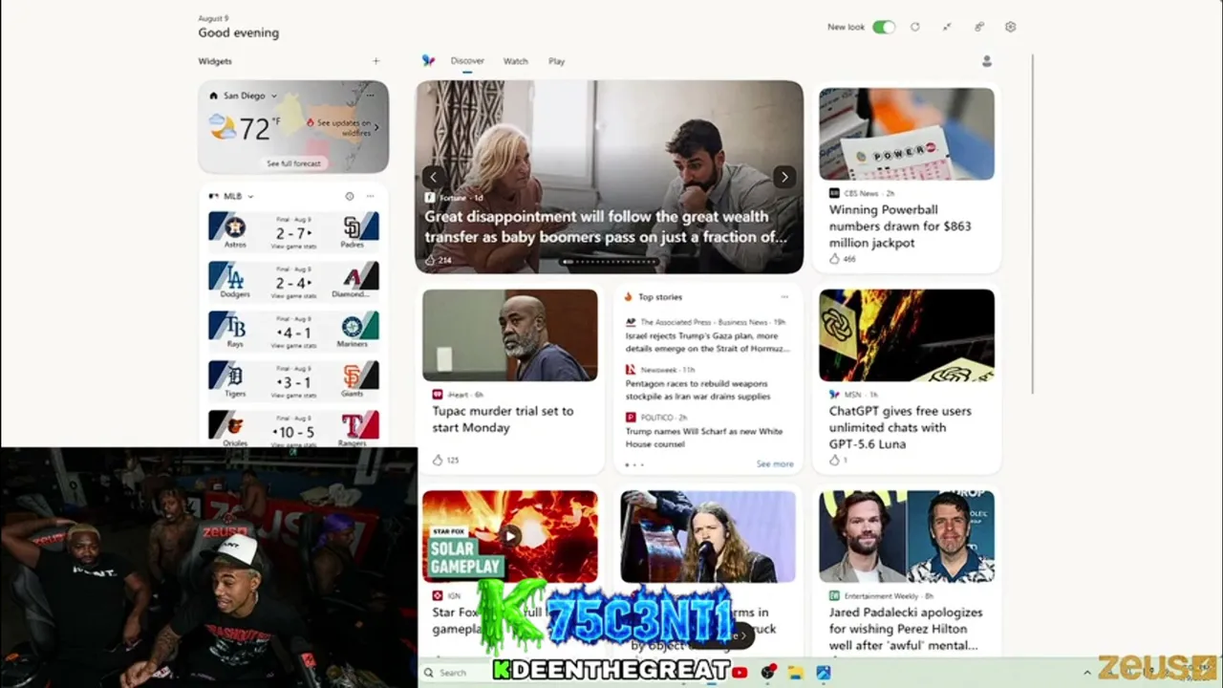Viewport: 1223px width, 688px height.
Task: Click the Top stories pagination dots
Action: click(x=634, y=465)
